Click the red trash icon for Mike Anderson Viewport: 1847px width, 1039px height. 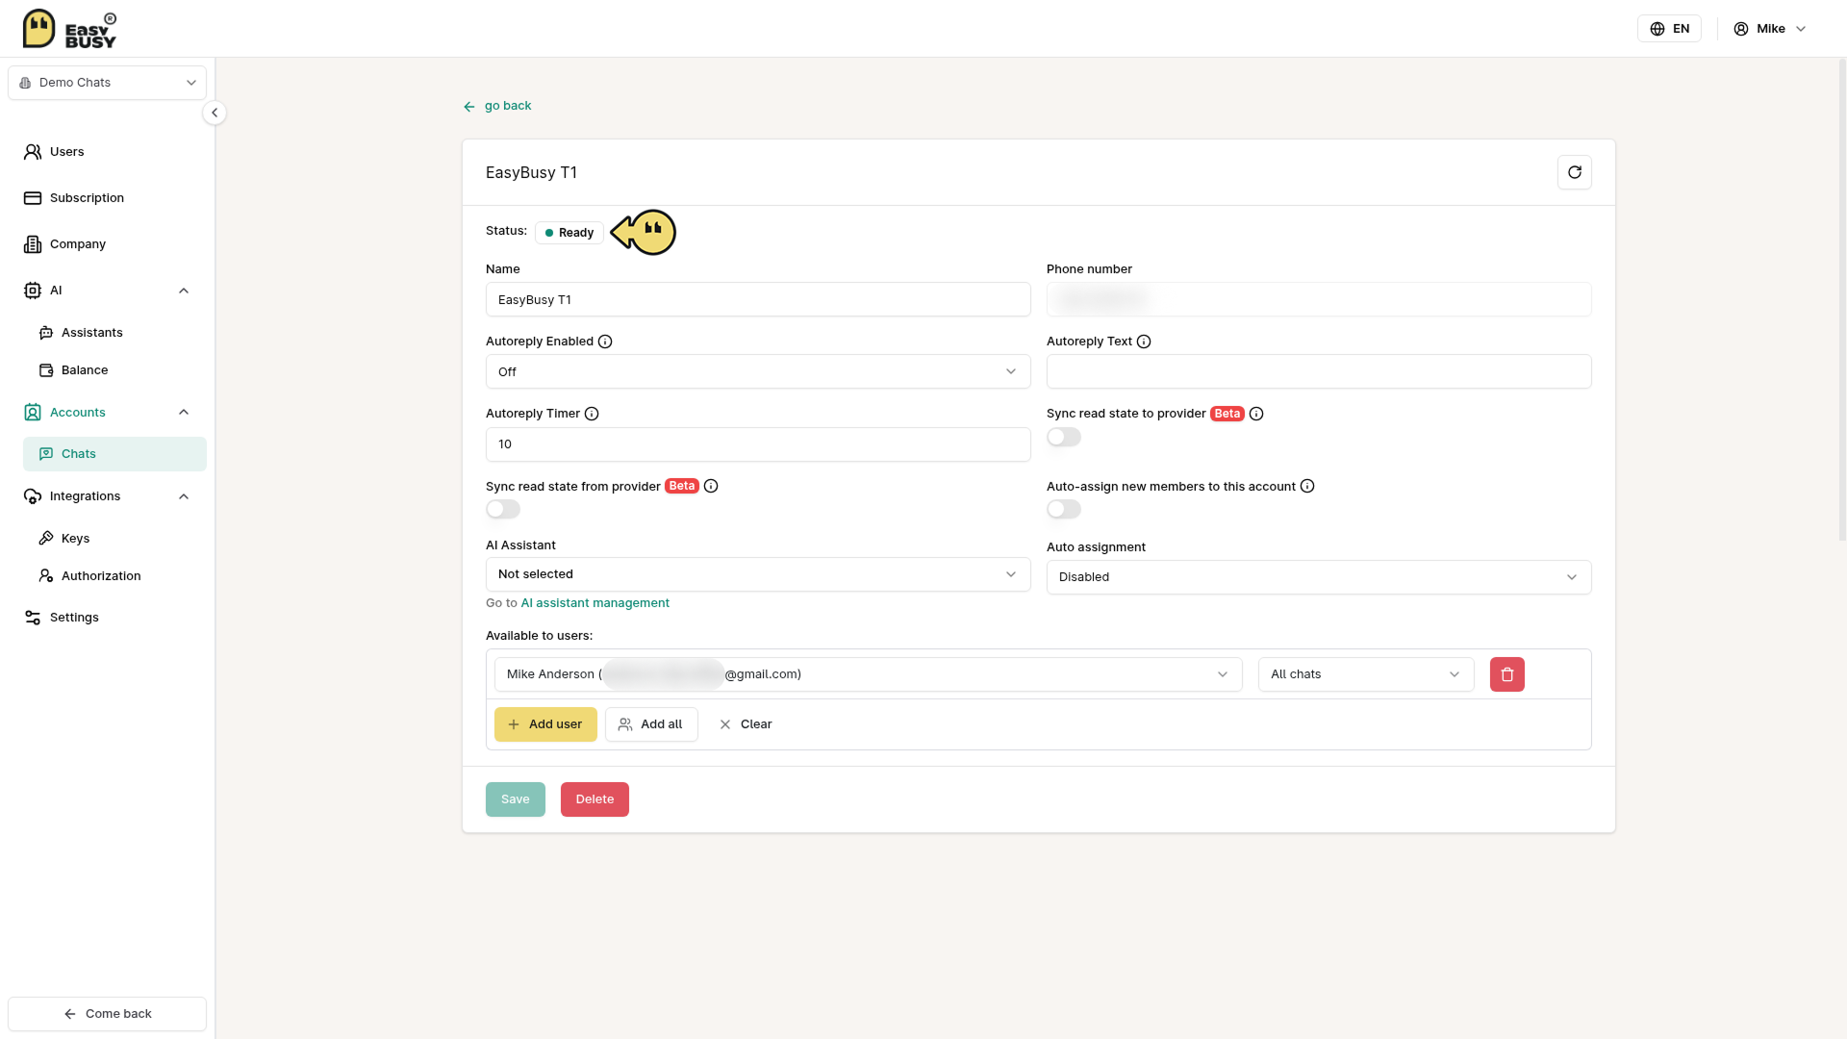pyautogui.click(x=1507, y=674)
